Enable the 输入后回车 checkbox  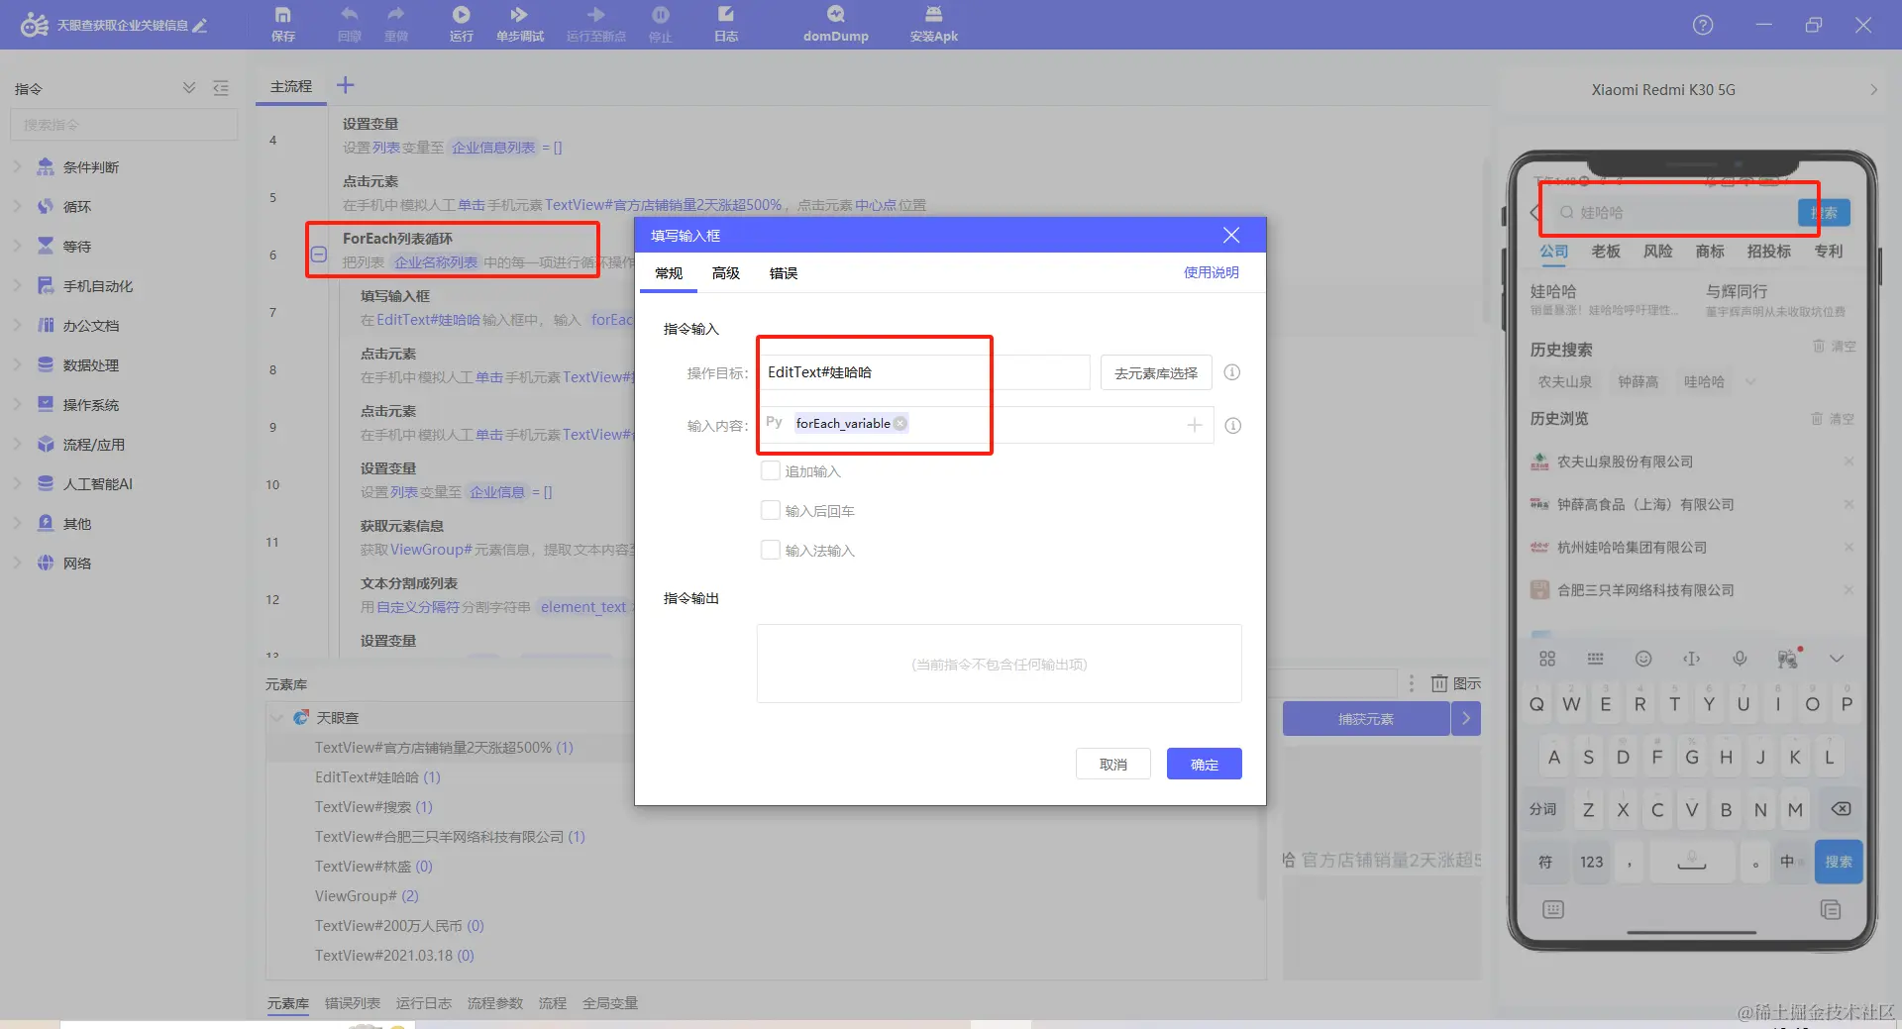770,510
